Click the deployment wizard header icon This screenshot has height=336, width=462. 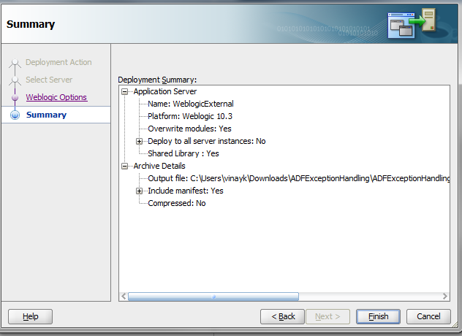point(412,23)
